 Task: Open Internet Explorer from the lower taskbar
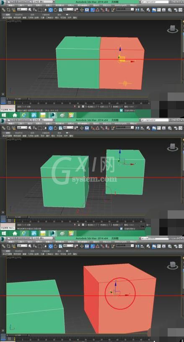[23, 233]
